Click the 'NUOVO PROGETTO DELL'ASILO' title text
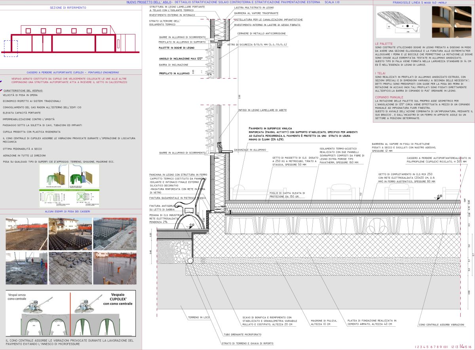Image resolution: width=475 pixels, height=350 pixels. tap(149, 2)
